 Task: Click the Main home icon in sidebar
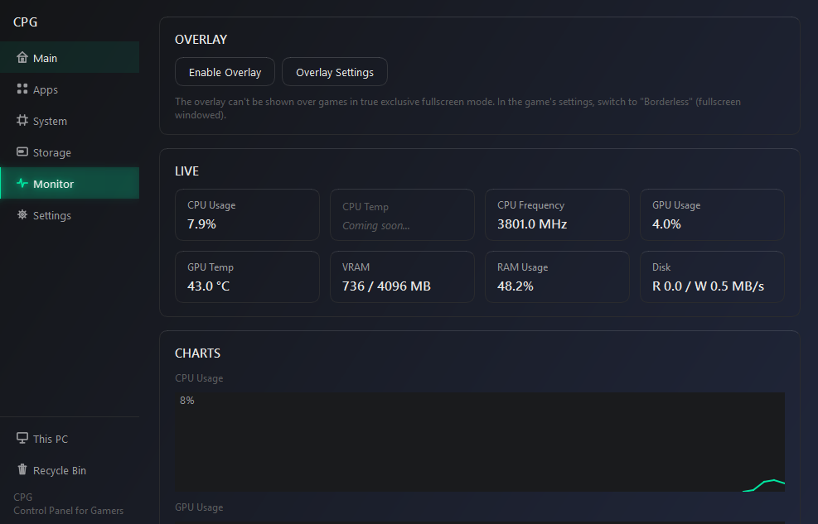coord(22,58)
